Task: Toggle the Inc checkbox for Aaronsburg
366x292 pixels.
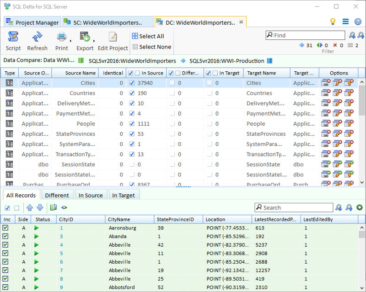Action: pyautogui.click(x=6, y=228)
